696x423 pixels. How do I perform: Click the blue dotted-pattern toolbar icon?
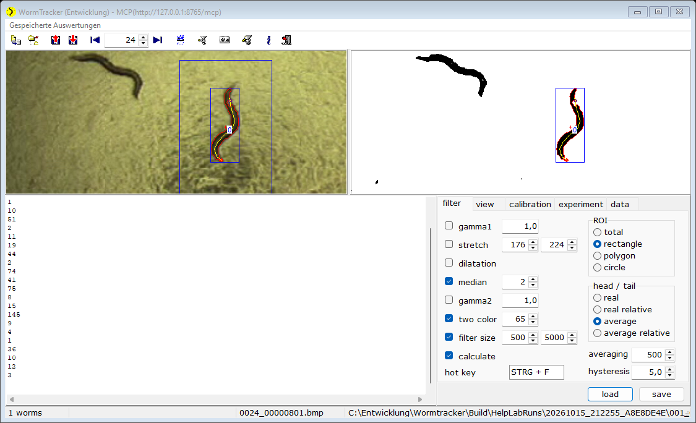pyautogui.click(x=180, y=40)
